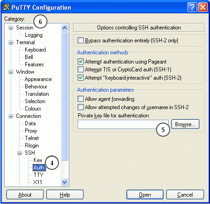This screenshot has height=204, width=210.
Task: Enable Allow agent forwarding
Action: 80,99
